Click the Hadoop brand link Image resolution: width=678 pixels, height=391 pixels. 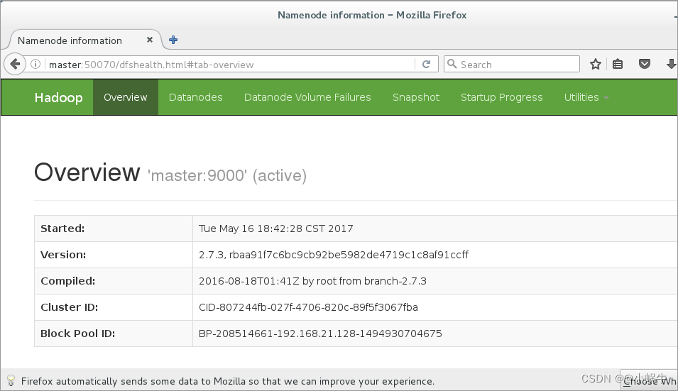58,97
